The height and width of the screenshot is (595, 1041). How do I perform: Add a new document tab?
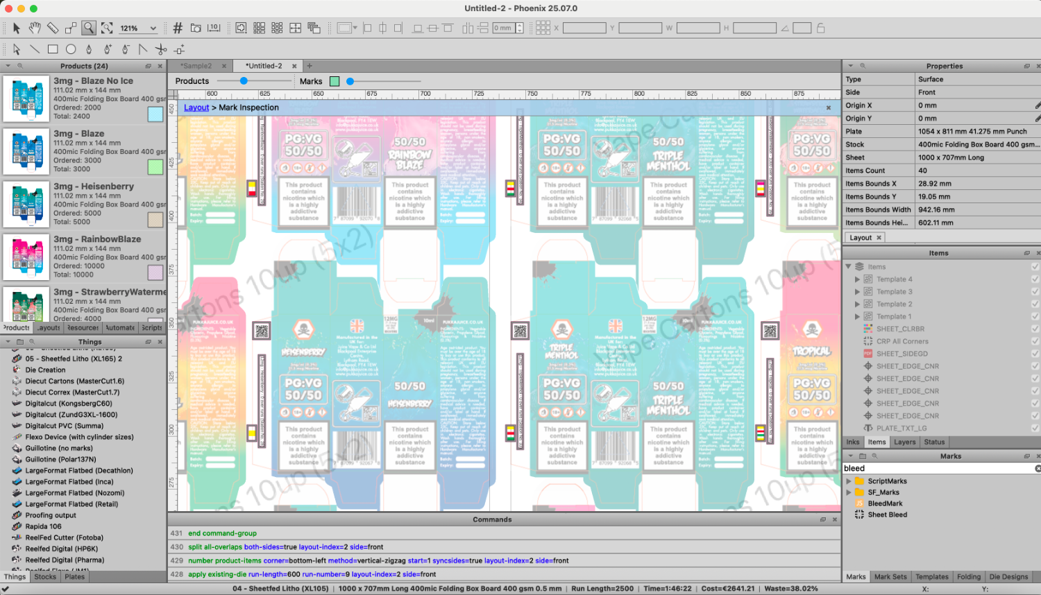(310, 66)
